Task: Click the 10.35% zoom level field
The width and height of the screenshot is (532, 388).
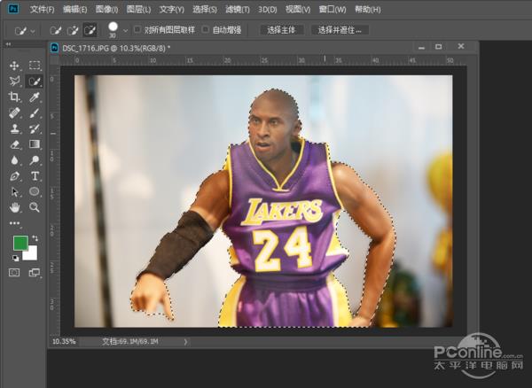Action: click(x=64, y=341)
